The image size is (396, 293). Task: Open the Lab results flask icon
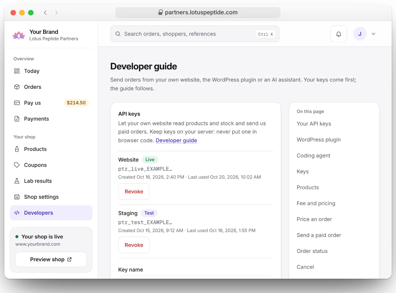coord(17,181)
